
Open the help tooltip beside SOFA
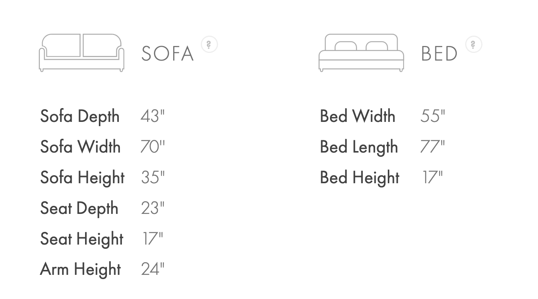[x=209, y=44]
